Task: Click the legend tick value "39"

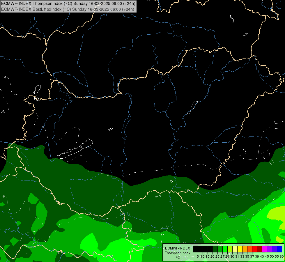Action: pos(257,256)
